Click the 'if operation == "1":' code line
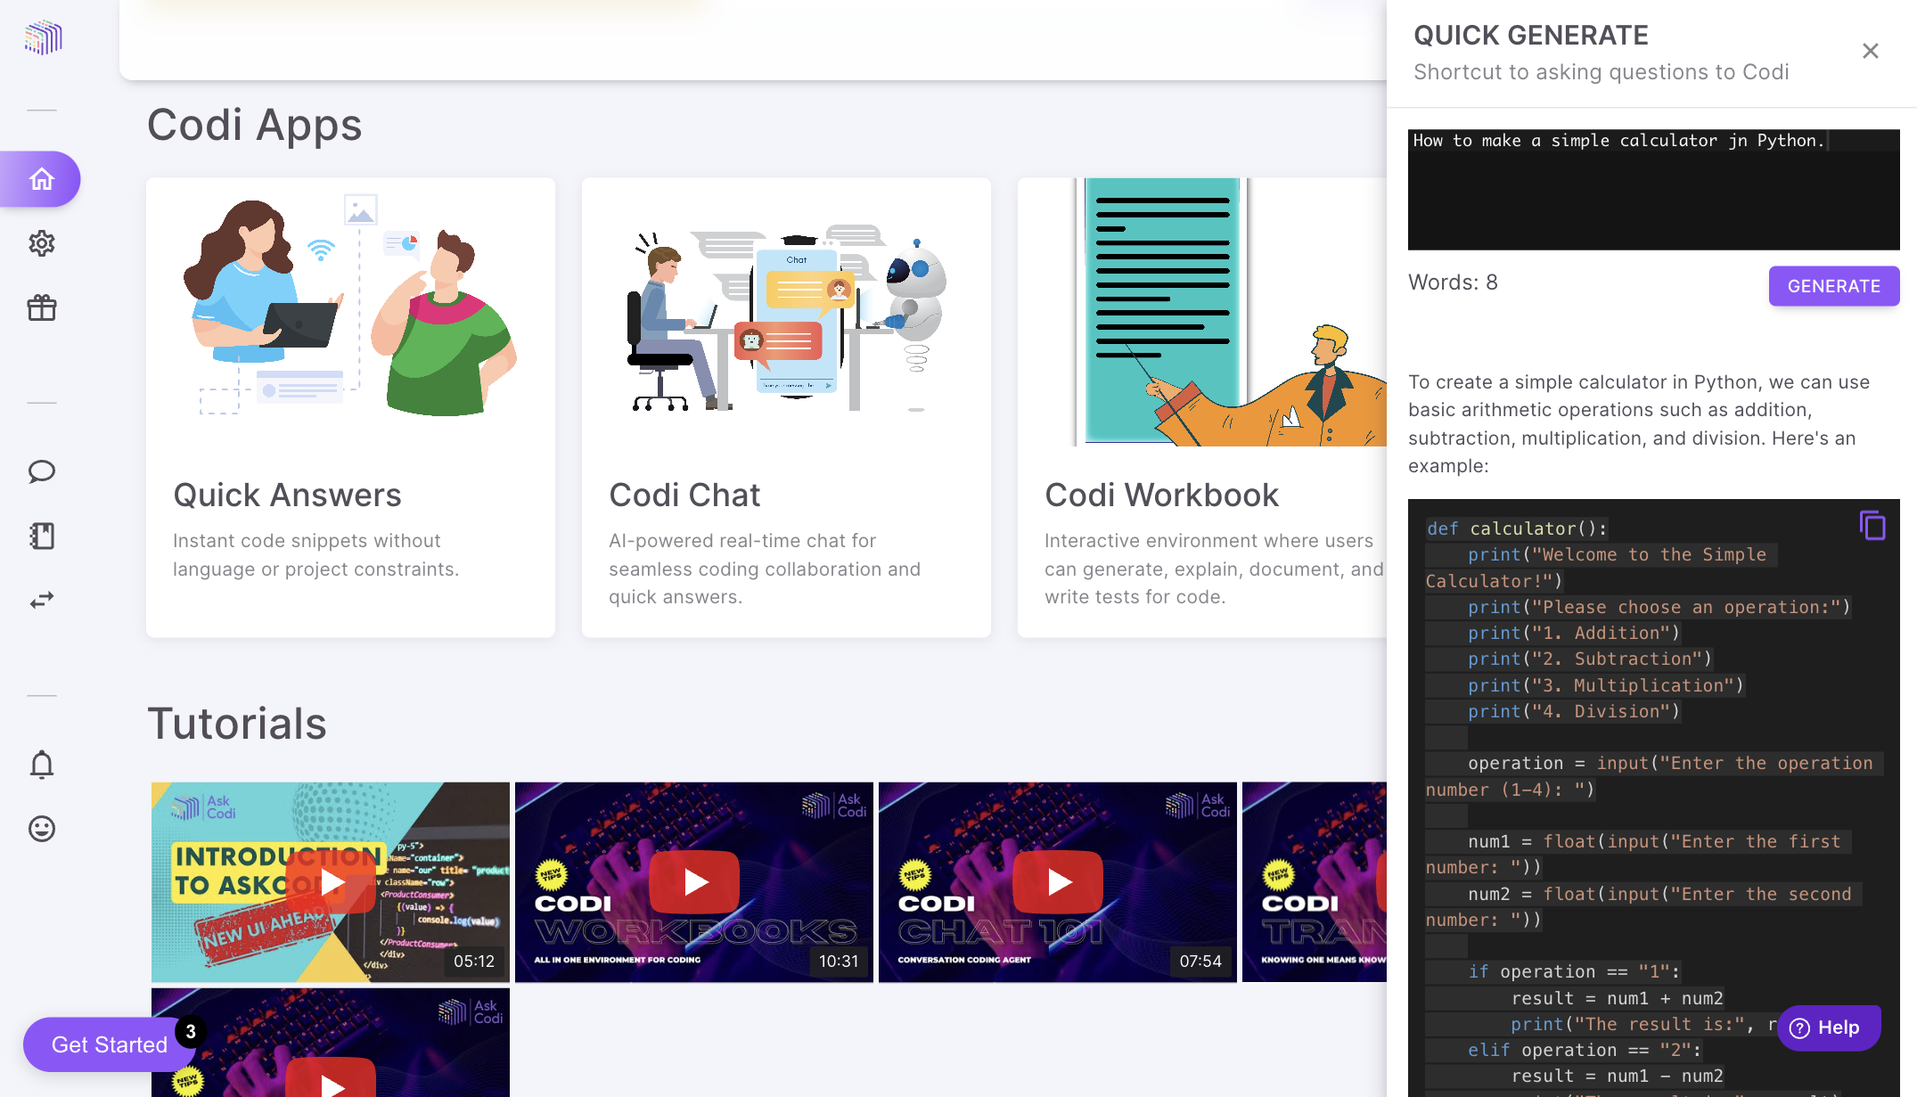 click(x=1574, y=971)
